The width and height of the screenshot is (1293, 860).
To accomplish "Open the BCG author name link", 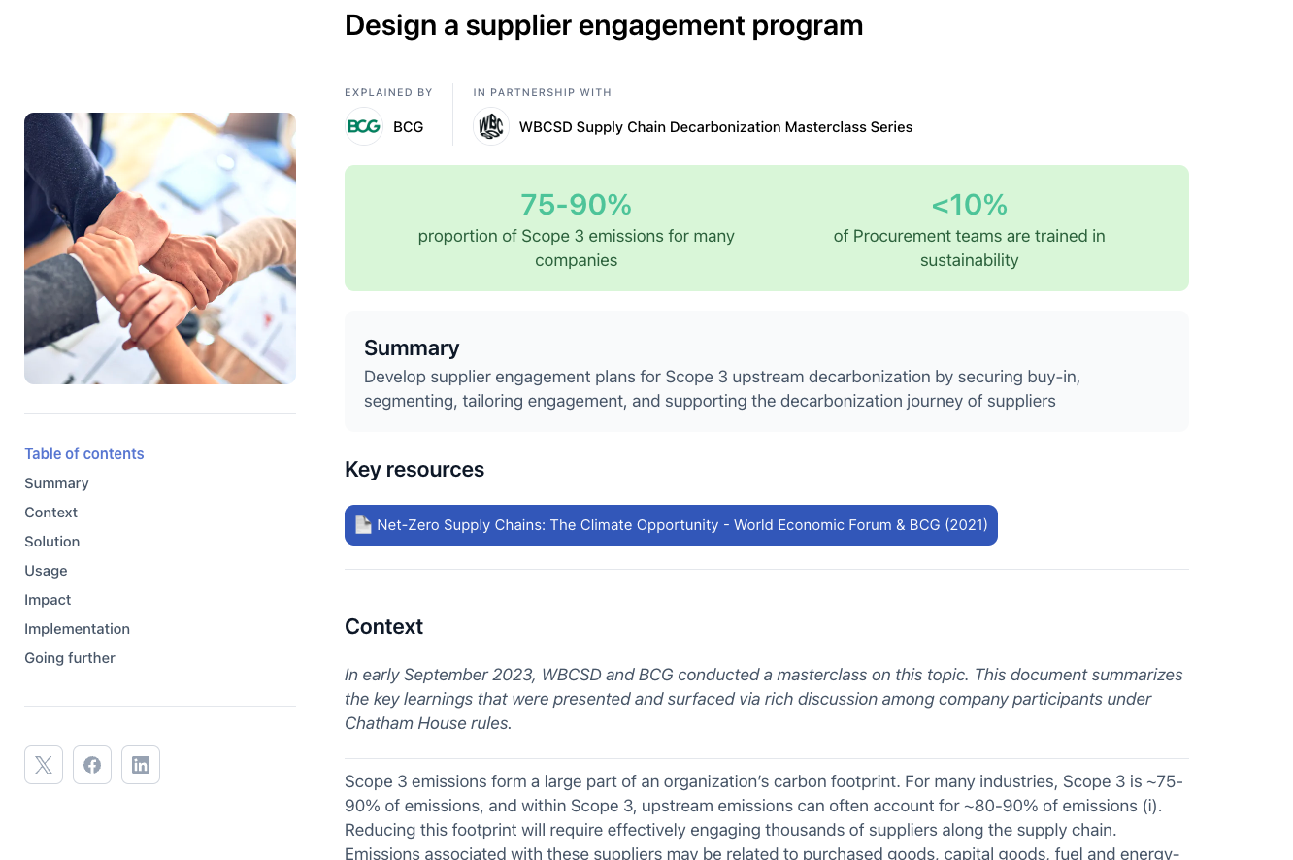I will tap(409, 127).
